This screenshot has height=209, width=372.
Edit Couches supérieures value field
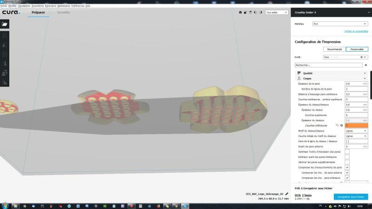356,115
